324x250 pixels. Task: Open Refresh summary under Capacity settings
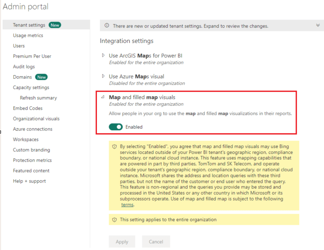coord(38,98)
